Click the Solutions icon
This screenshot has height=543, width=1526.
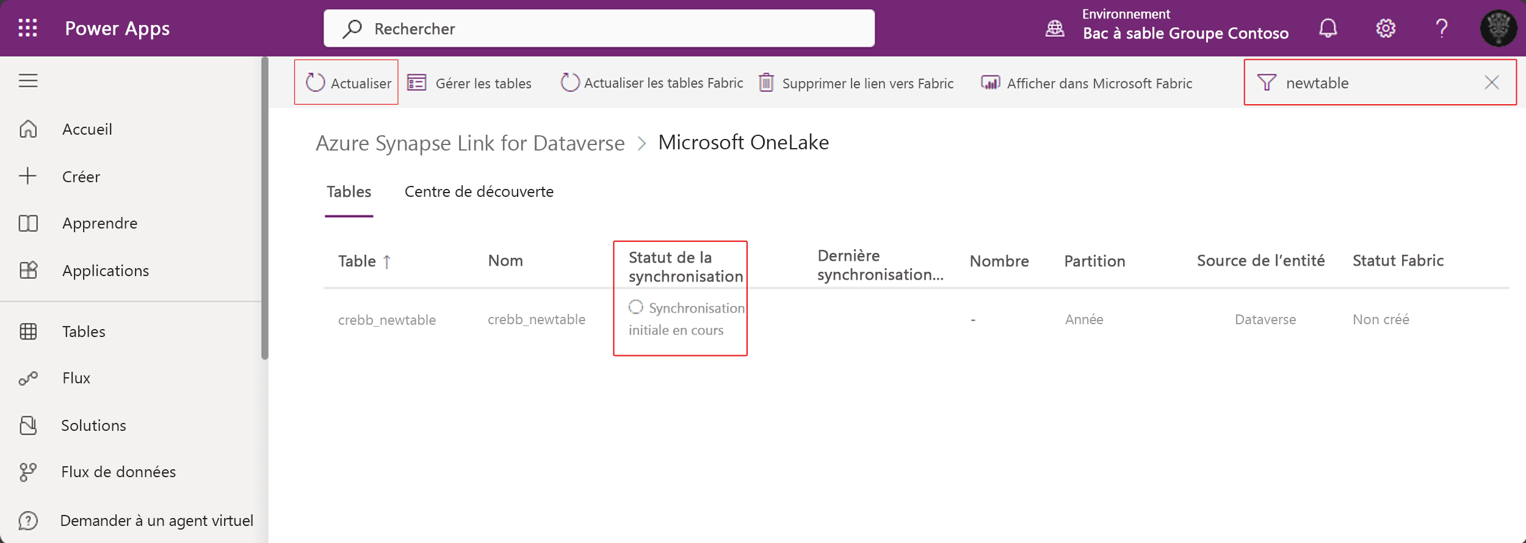click(x=28, y=425)
